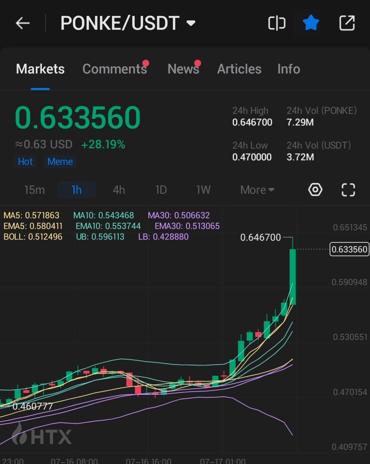Select the 4h timeframe
This screenshot has width=370, height=464.
(119, 190)
